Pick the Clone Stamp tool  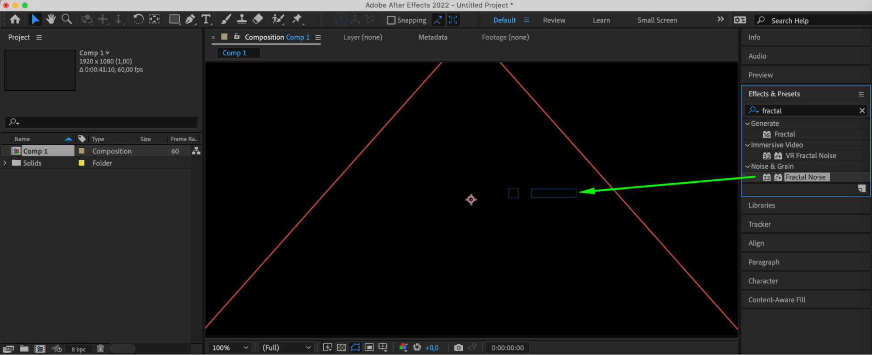(x=242, y=19)
